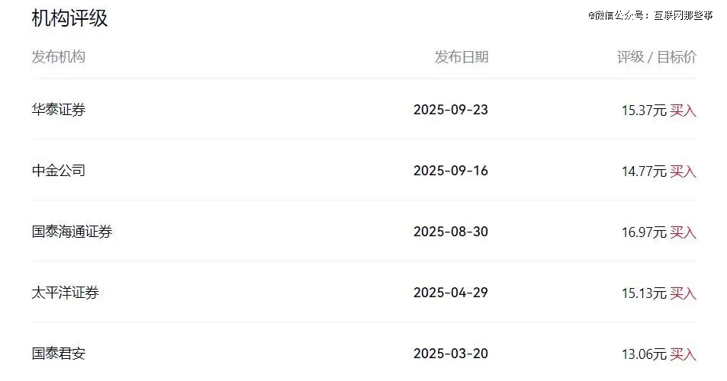Click the 评级 / 目标价 column header
Screen dimensions: 727x381
656,57
